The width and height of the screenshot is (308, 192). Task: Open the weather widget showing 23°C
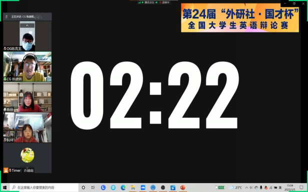coord(235,188)
